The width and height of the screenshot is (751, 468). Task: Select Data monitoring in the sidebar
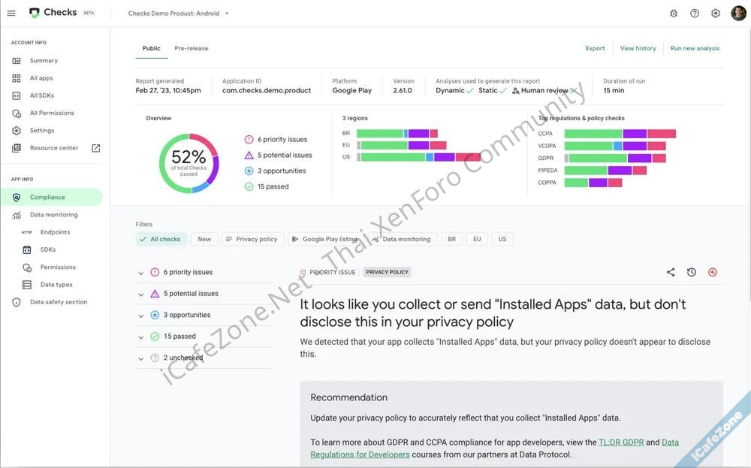click(53, 215)
